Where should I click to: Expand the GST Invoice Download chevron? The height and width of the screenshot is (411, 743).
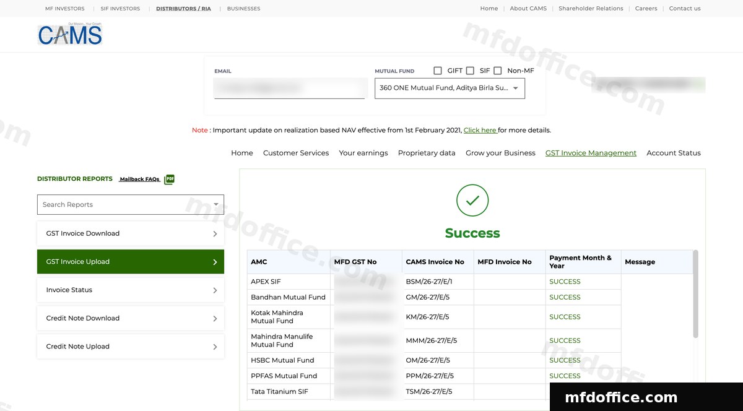(215, 234)
